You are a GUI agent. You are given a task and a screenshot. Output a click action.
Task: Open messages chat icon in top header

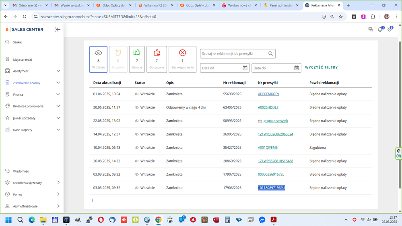point(371,29)
